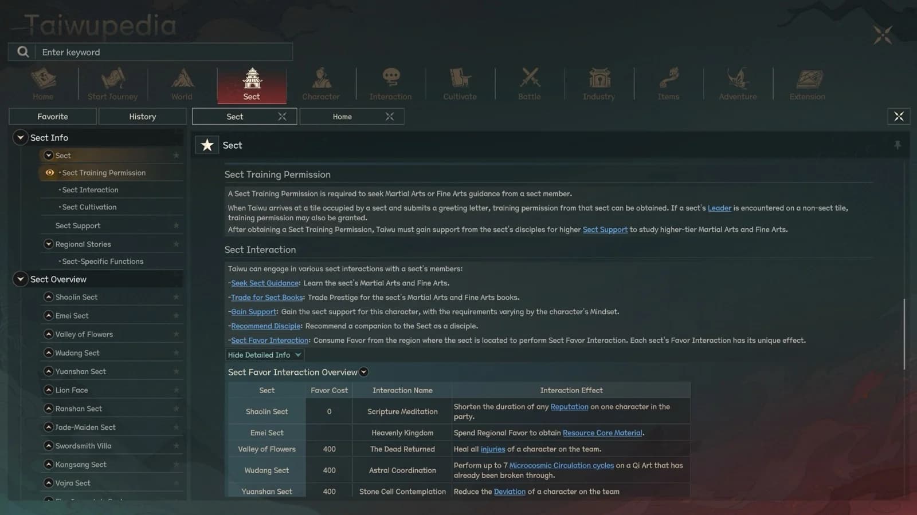
Task: Open the Trade for Sect Books link
Action: 267,298
